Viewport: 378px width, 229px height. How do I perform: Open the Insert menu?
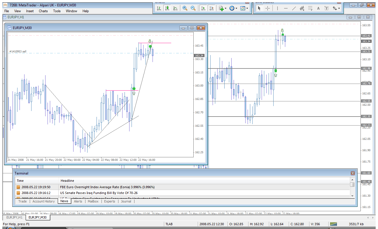(30, 11)
